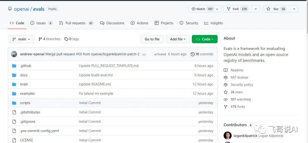Expand the Fork options dropdown arrow
This screenshot has height=143, width=308.
click(x=256, y=9)
